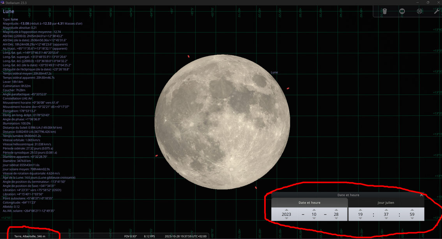
Task: Select the Date et heure tab
Action: pos(309,203)
